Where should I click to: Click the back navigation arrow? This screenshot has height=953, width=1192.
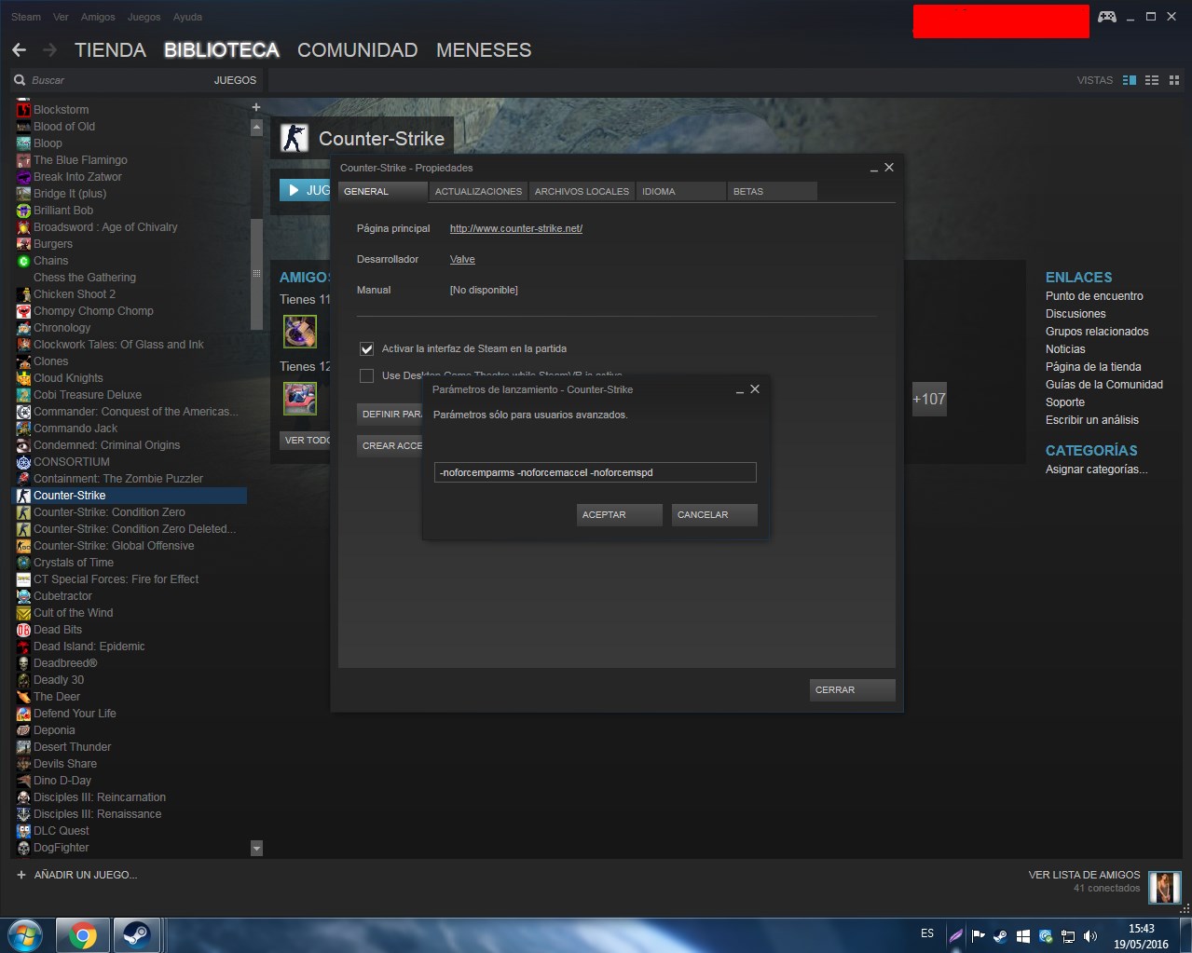(x=19, y=50)
